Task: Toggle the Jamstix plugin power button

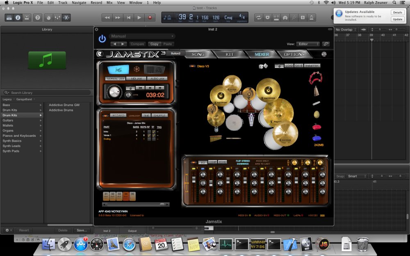Action: 102,39
